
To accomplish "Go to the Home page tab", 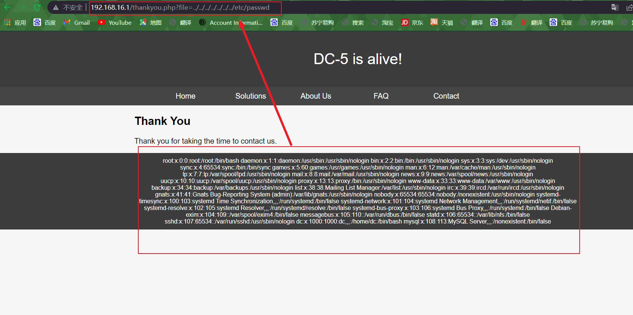I will tap(185, 96).
